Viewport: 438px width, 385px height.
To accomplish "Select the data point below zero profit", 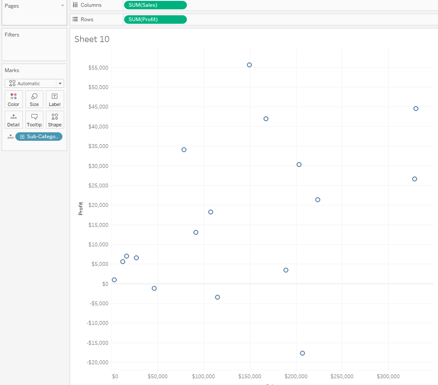I will (302, 353).
